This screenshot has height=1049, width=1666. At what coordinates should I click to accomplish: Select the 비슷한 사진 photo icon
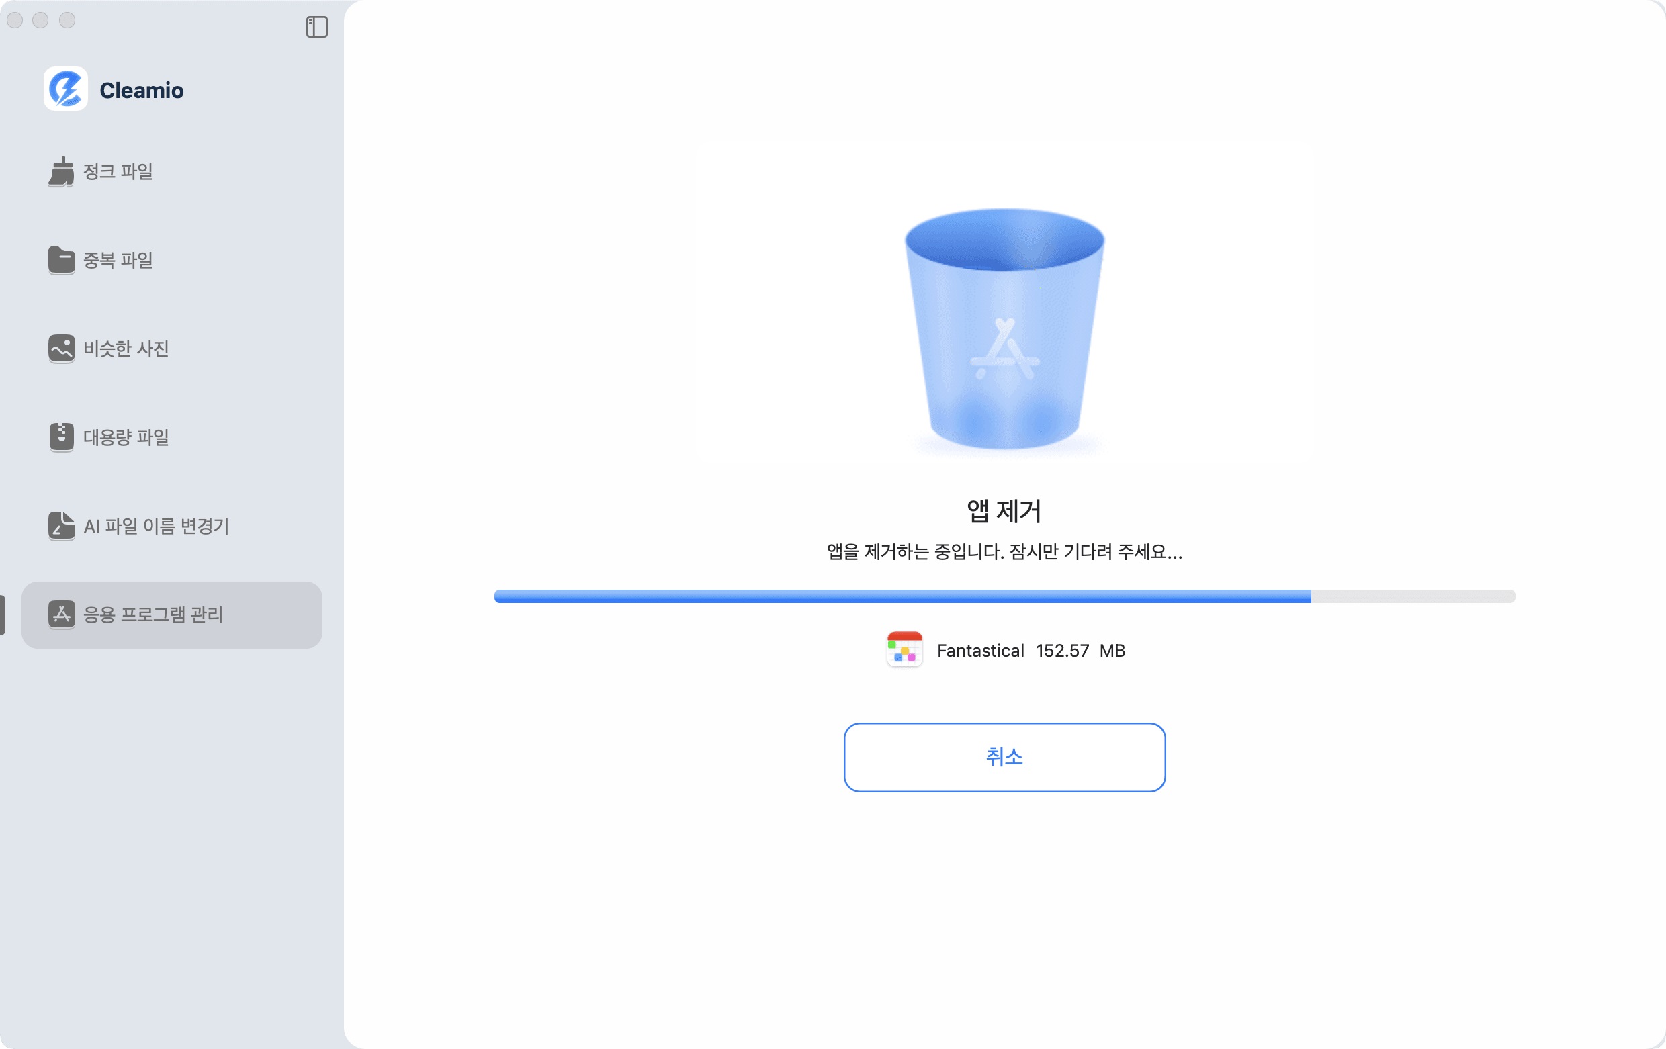[62, 349]
